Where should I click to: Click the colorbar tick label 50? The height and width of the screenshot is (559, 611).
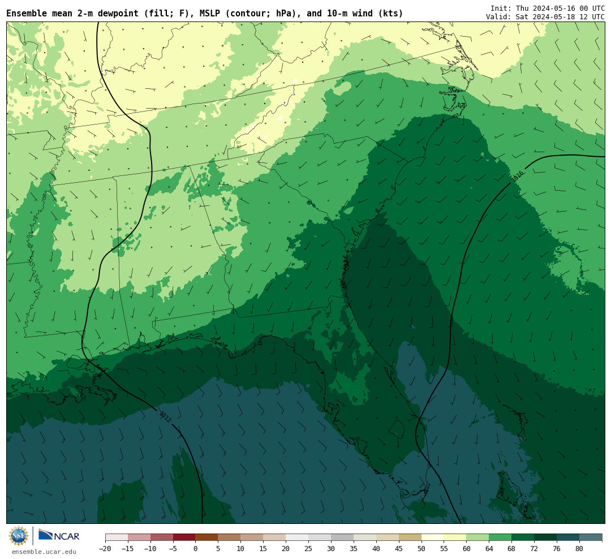pyautogui.click(x=421, y=549)
